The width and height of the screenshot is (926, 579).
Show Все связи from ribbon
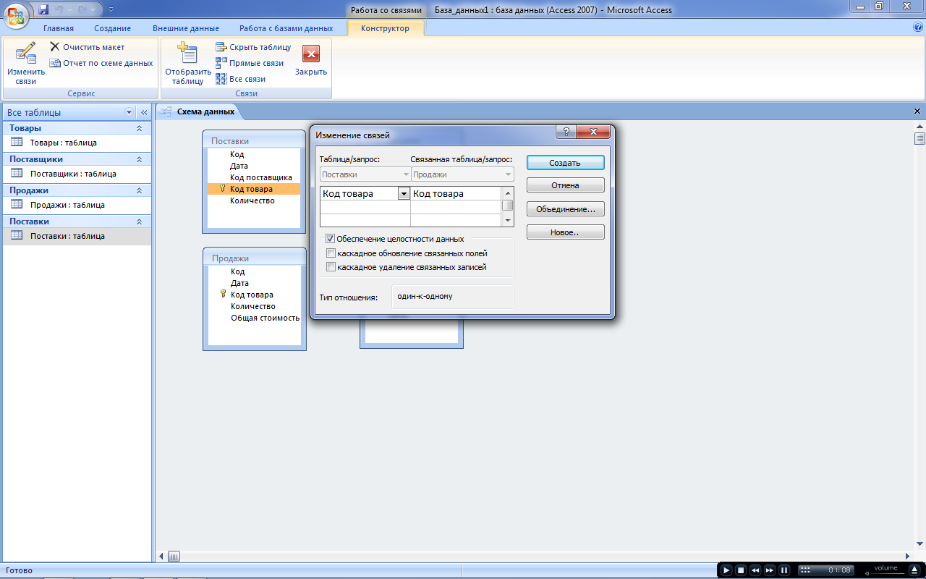[221, 79]
